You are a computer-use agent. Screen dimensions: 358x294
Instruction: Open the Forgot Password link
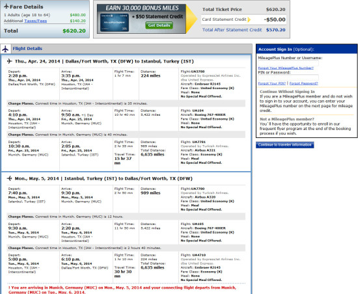(x=304, y=83)
